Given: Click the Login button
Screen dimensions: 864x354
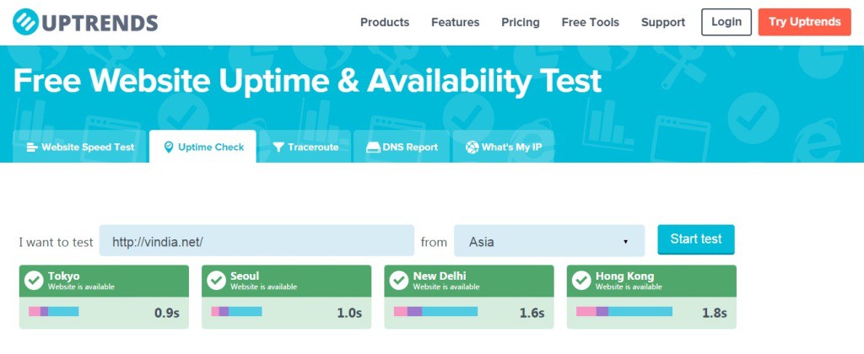Looking at the screenshot, I should [x=726, y=22].
